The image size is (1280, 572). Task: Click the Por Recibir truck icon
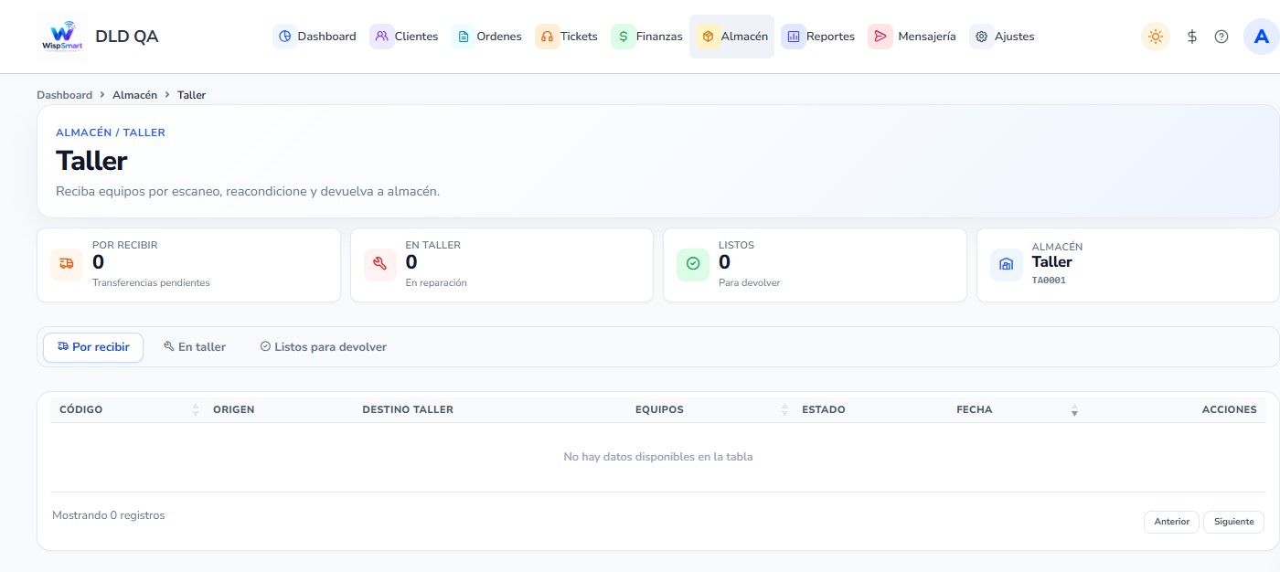pyautogui.click(x=67, y=264)
